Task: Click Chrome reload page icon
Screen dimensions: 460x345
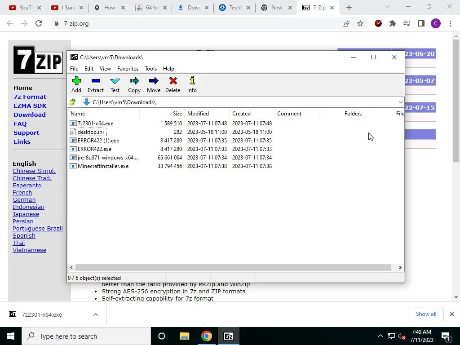Action: coord(39,23)
